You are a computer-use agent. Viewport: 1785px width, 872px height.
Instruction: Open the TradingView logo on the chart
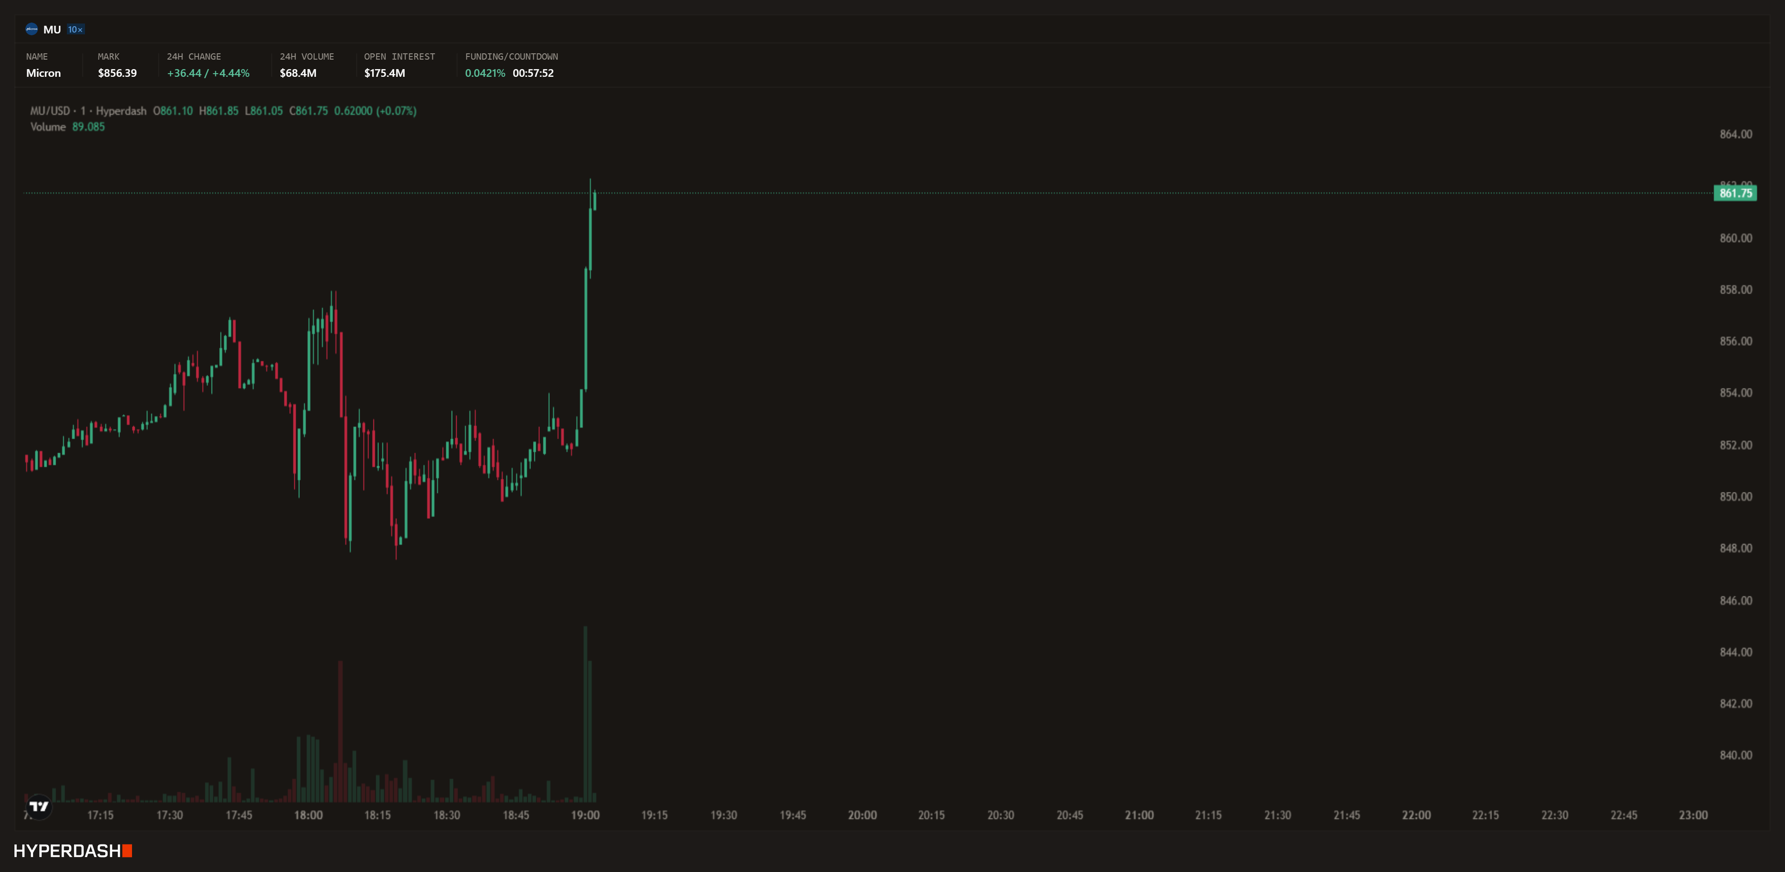point(39,806)
